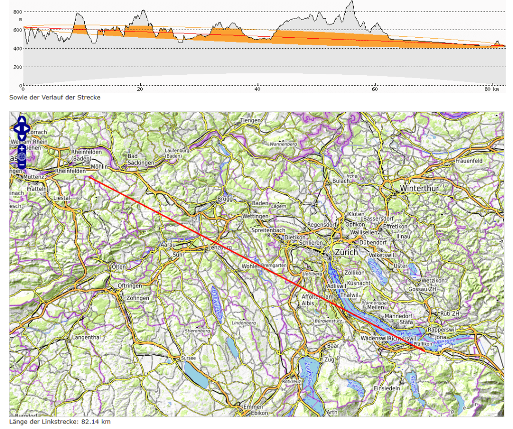
Task: Pan the map north with up arrow
Action: pos(22,121)
